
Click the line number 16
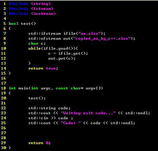tap(3, 78)
